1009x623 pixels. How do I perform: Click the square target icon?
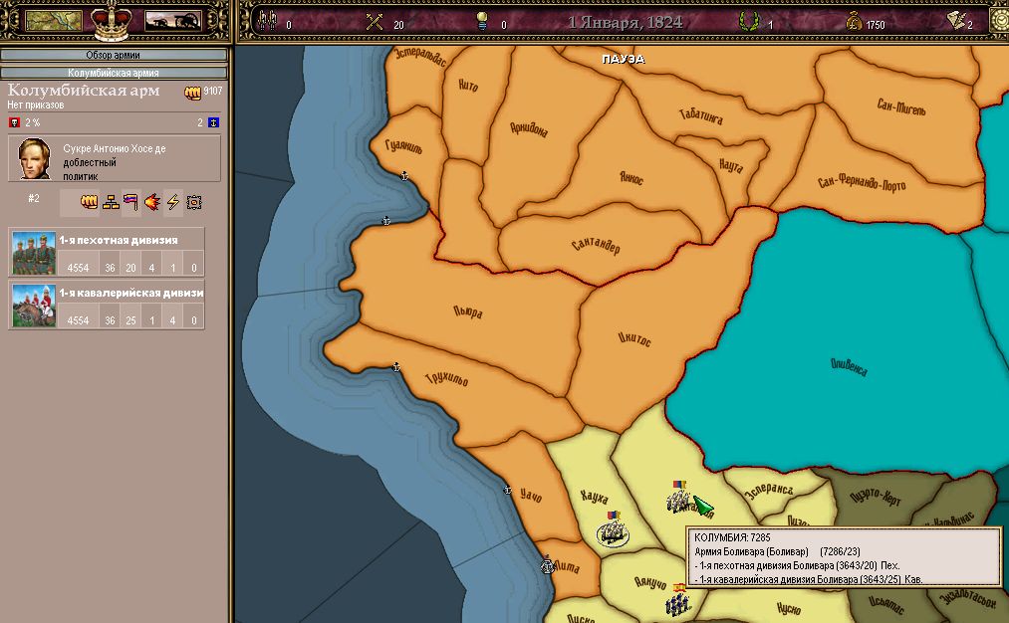(x=193, y=202)
